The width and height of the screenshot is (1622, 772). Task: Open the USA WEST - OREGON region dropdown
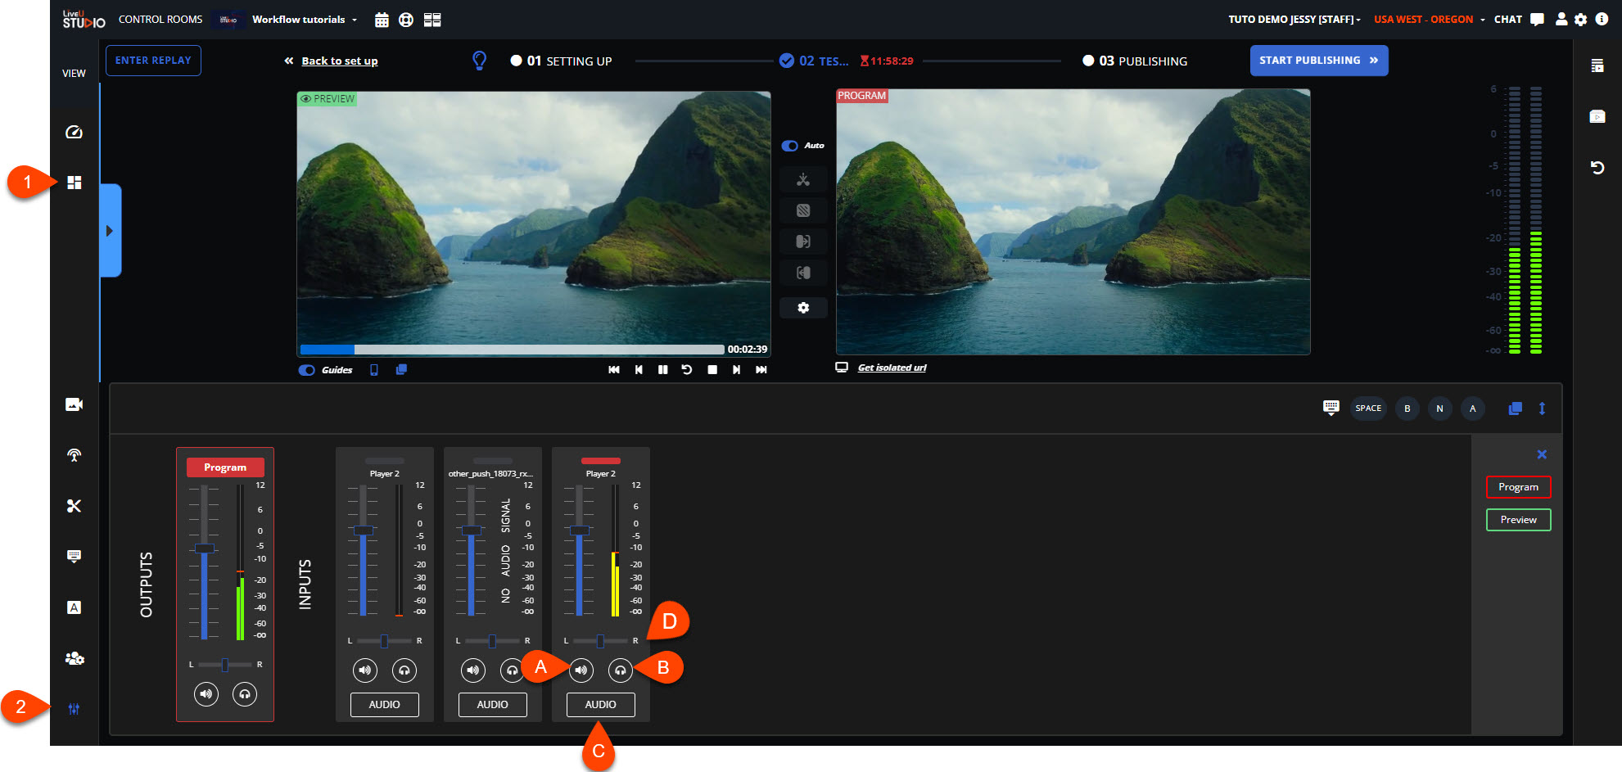point(1429,20)
